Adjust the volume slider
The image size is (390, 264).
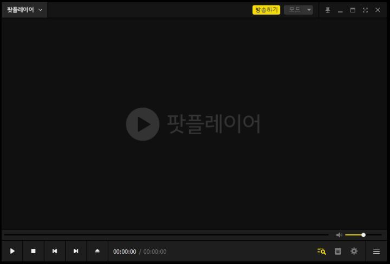coord(363,235)
